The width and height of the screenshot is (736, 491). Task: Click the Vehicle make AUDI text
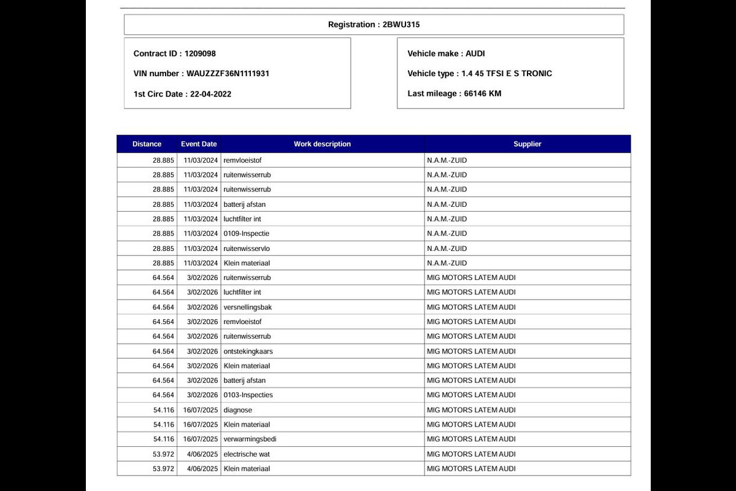pos(447,53)
